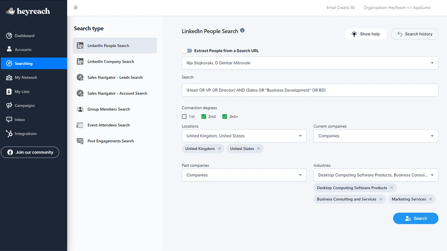Viewport: 447px width, 251px height.
Task: Click the My Lists contact icon
Action: 9,91
